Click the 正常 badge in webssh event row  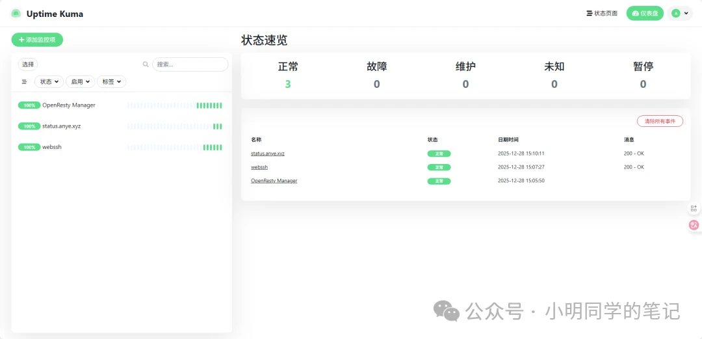(x=439, y=167)
